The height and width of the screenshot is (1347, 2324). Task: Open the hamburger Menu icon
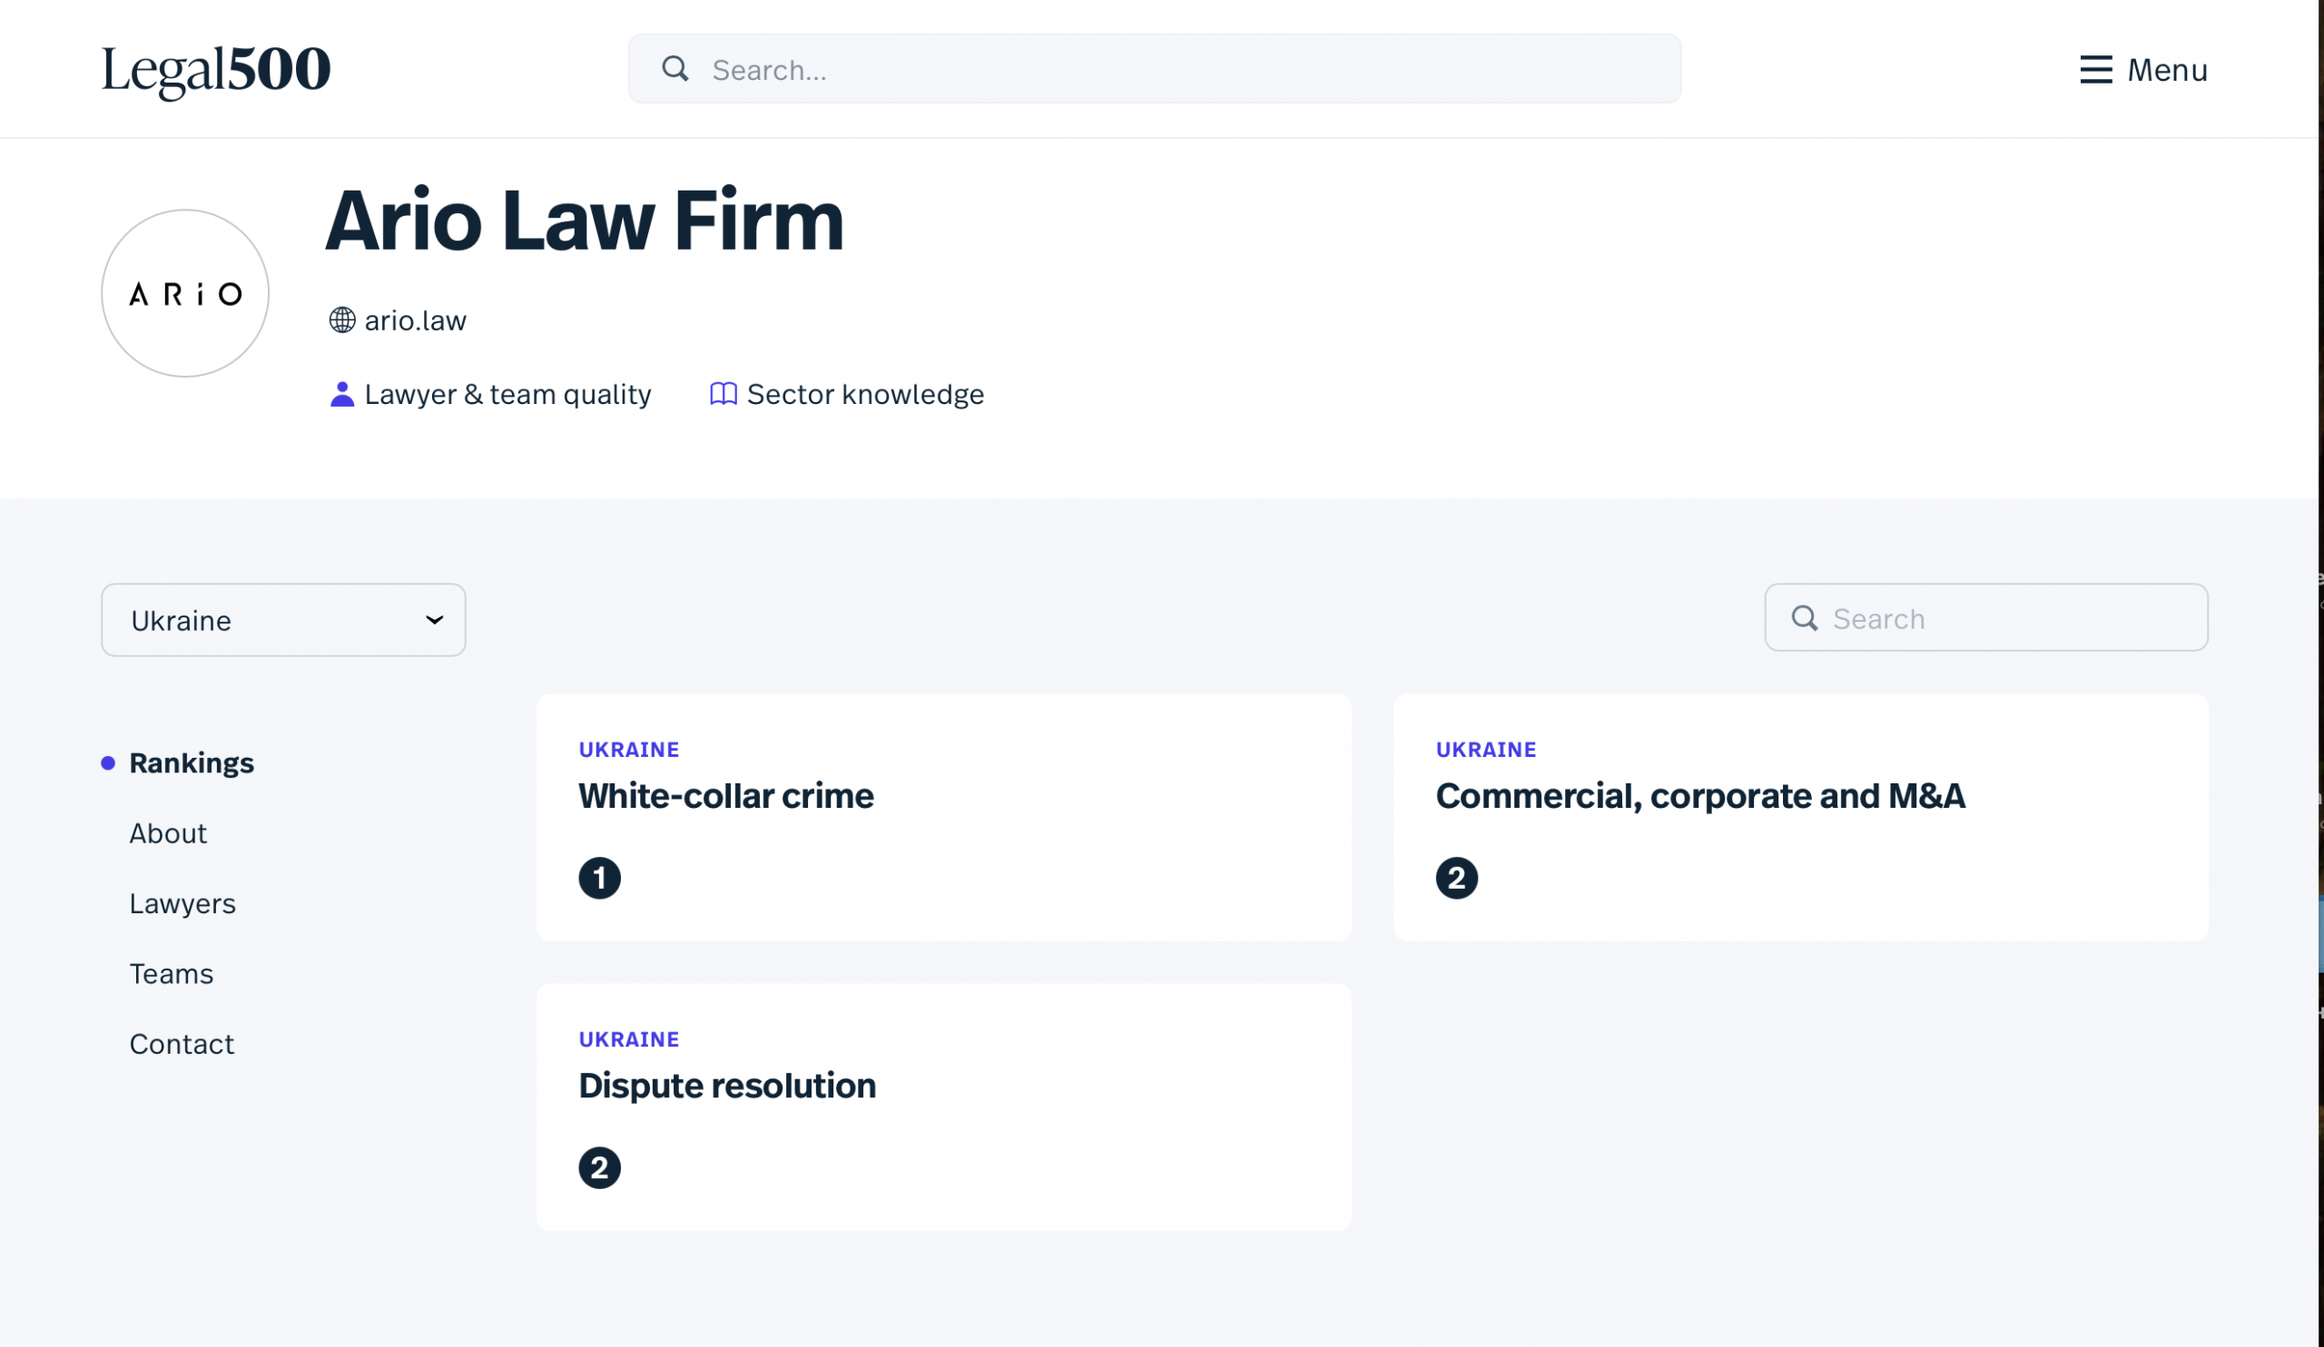pos(2094,70)
